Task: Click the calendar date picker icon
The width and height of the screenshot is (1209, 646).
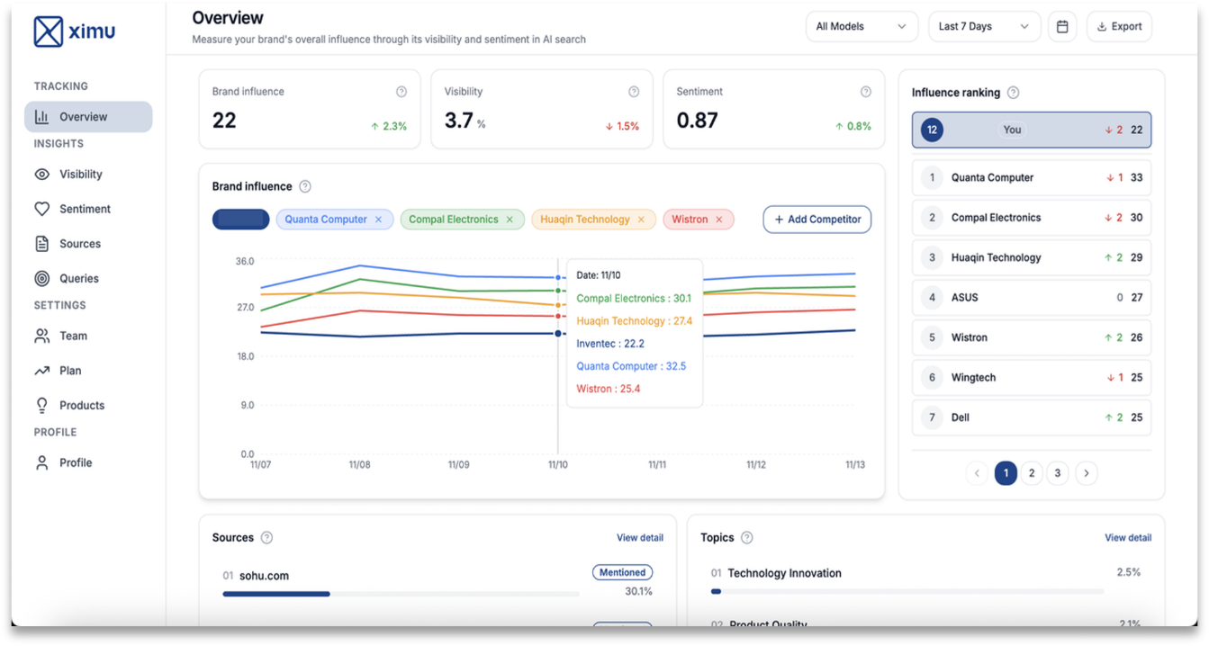Action: [x=1062, y=27]
